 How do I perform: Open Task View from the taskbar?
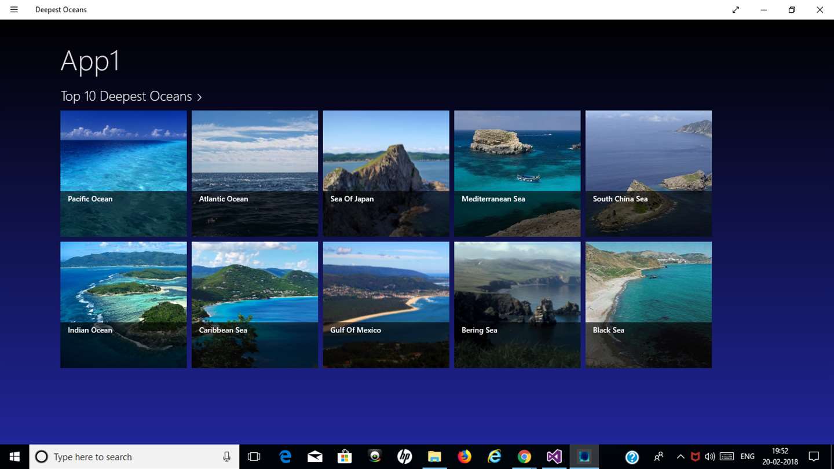254,457
